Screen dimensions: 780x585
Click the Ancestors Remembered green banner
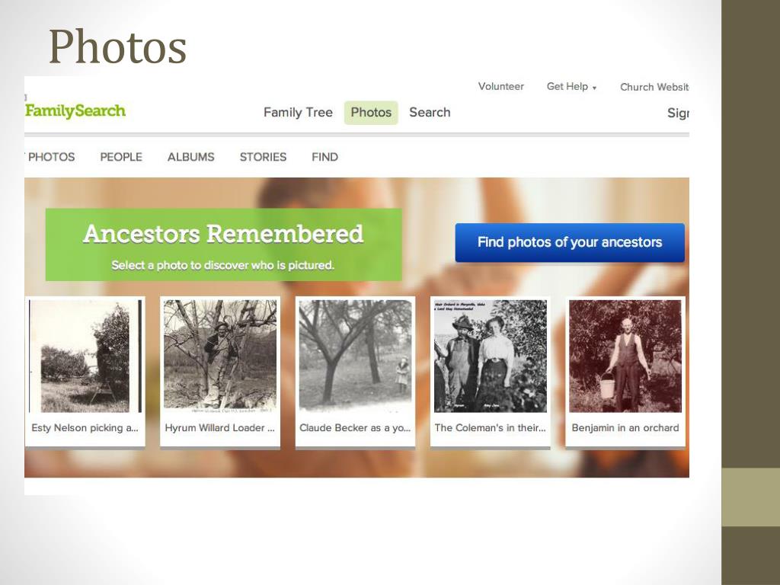223,245
